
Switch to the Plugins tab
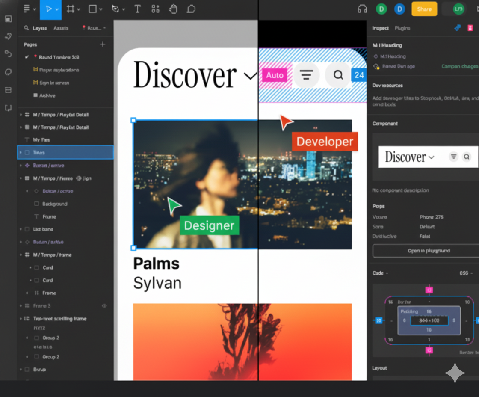tap(402, 28)
